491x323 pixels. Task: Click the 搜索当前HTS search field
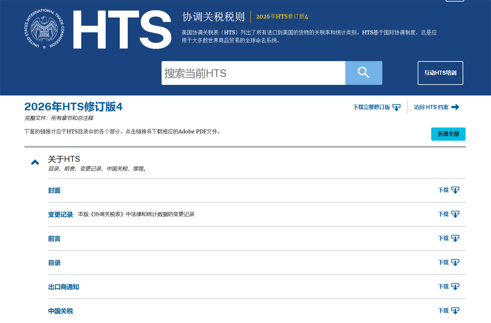pos(253,73)
